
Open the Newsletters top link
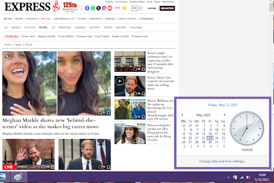(168, 2)
